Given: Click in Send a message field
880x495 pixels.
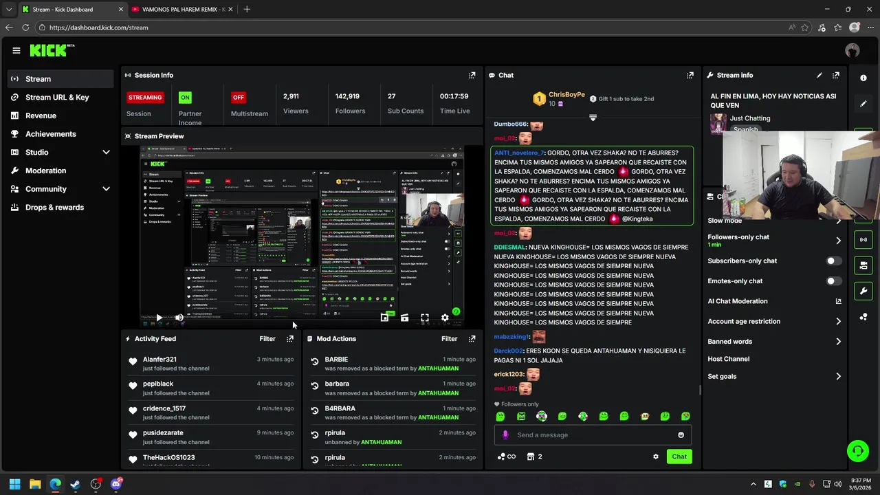Looking at the screenshot, I should pos(593,435).
